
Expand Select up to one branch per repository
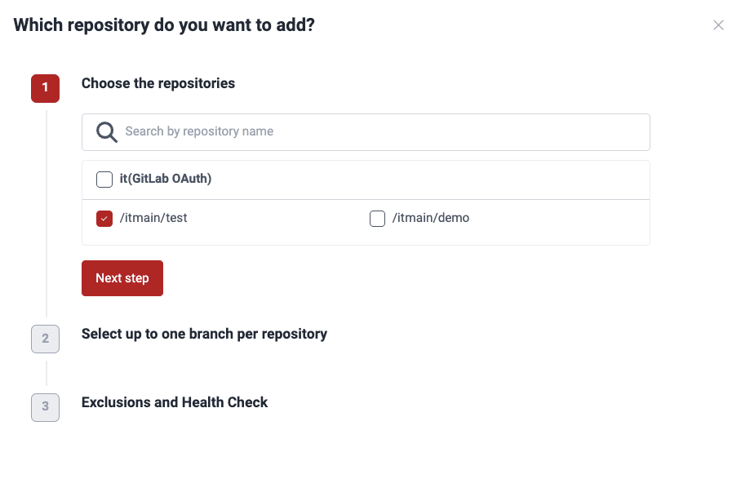tap(204, 334)
